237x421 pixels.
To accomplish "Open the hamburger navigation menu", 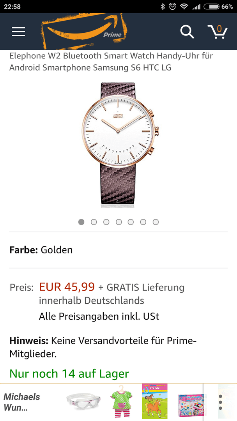I will click(18, 32).
